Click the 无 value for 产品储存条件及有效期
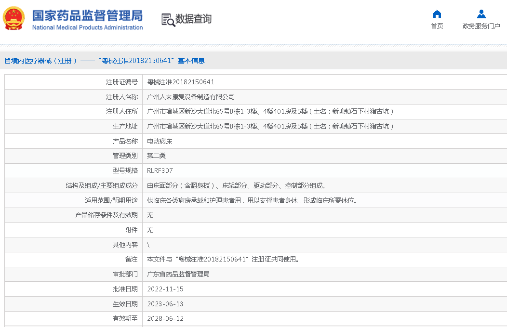The height and width of the screenshot is (327, 507). [150, 215]
